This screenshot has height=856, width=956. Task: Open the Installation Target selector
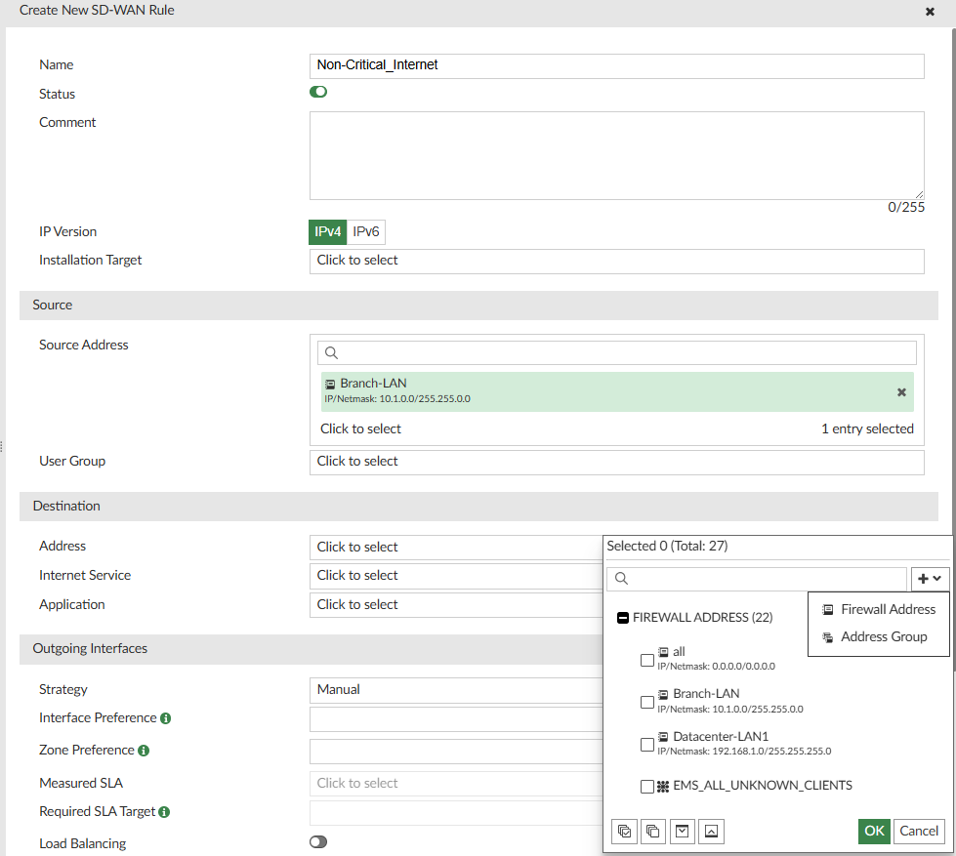point(616,262)
